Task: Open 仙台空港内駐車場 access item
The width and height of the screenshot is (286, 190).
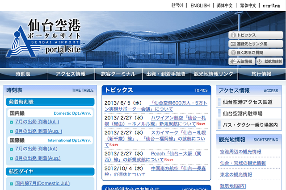Action: point(249,114)
